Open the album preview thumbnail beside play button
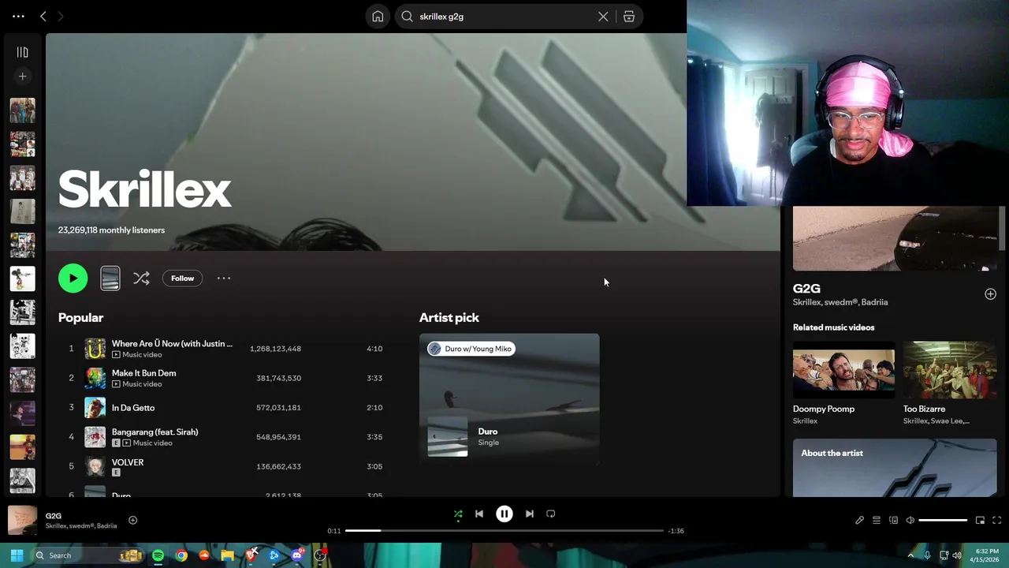The image size is (1009, 568). [110, 278]
